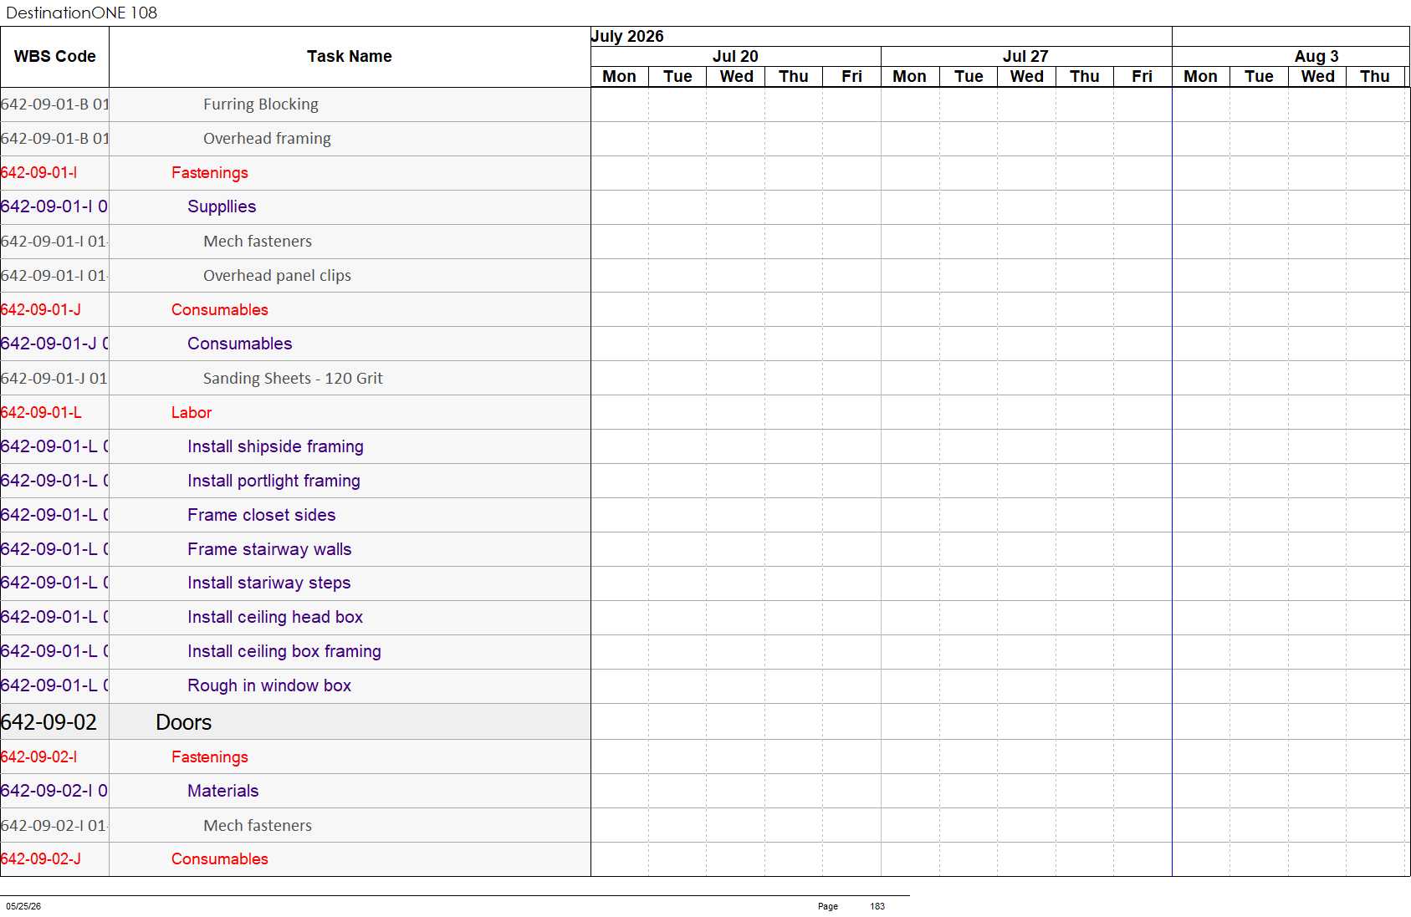This screenshot has width=1411, height=917.
Task: Select Fri under Jul 20 week
Action: point(851,77)
